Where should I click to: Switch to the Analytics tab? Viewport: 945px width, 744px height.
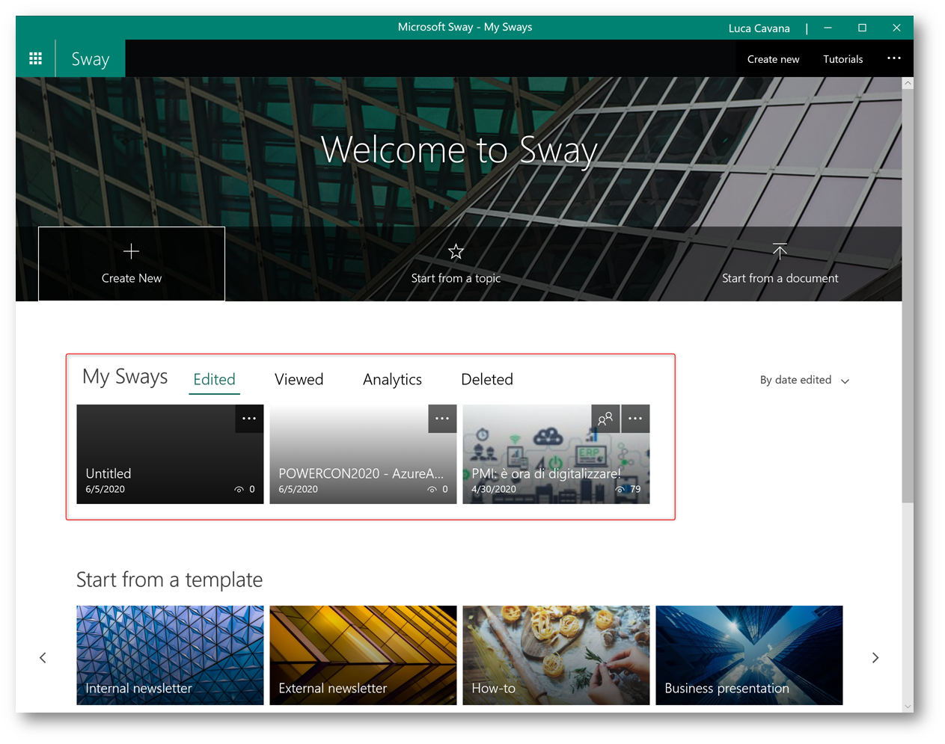392,380
